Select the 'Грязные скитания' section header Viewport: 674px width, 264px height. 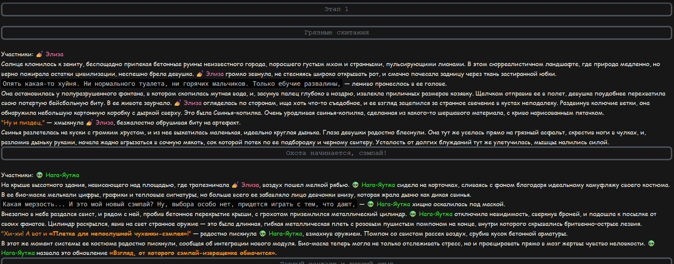(x=336, y=33)
